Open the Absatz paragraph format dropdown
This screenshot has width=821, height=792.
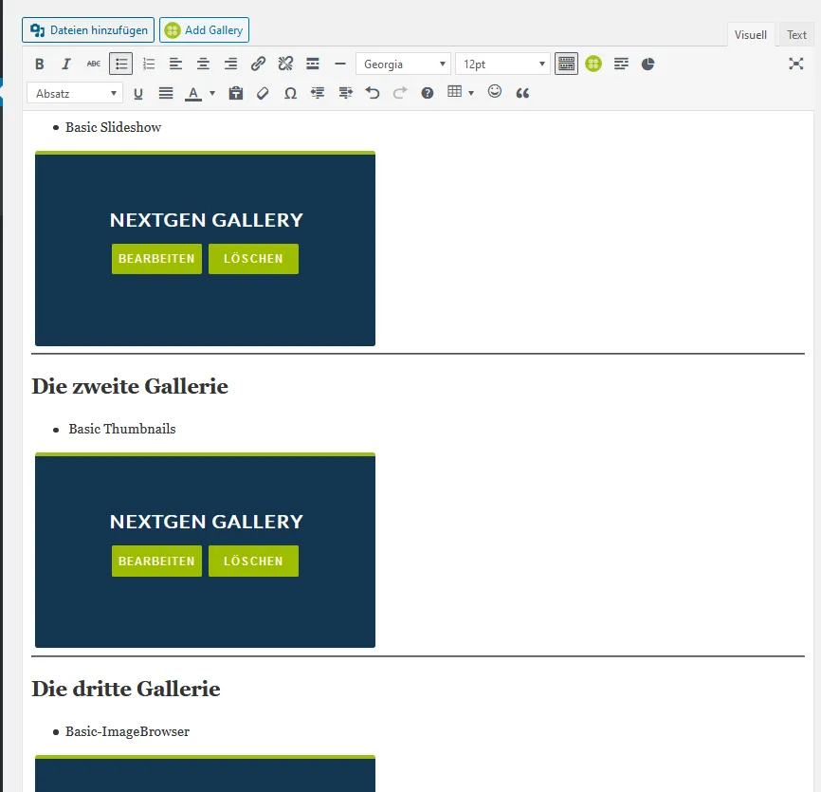click(x=75, y=93)
